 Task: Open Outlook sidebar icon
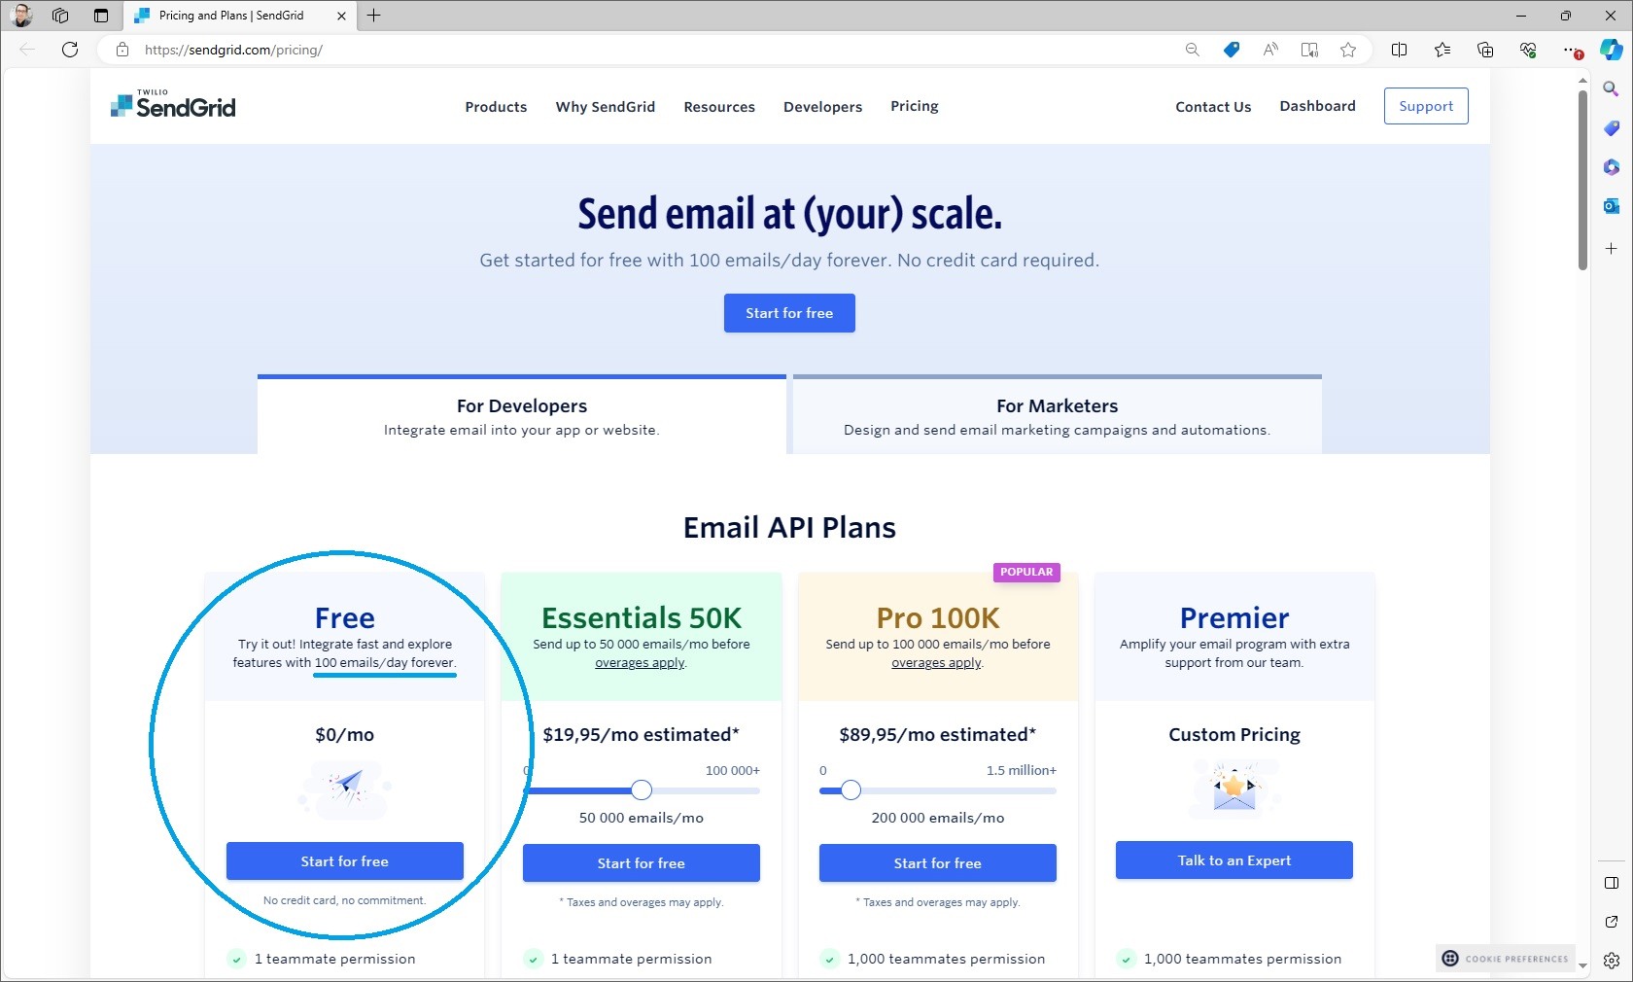point(1611,205)
